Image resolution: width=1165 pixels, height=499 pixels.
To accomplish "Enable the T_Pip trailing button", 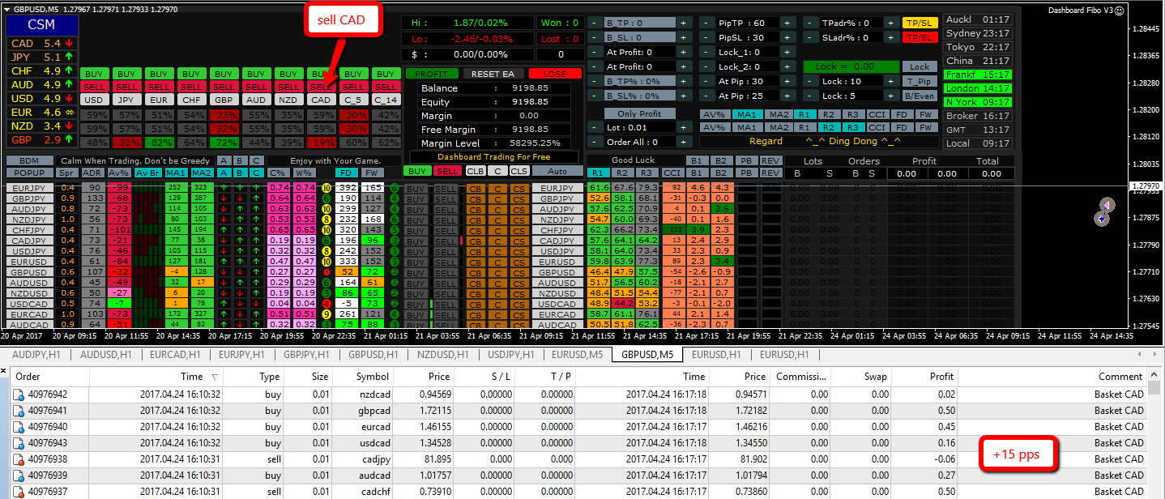I will point(920,81).
